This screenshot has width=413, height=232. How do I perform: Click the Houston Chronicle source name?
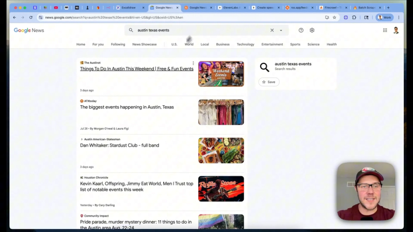(96, 177)
